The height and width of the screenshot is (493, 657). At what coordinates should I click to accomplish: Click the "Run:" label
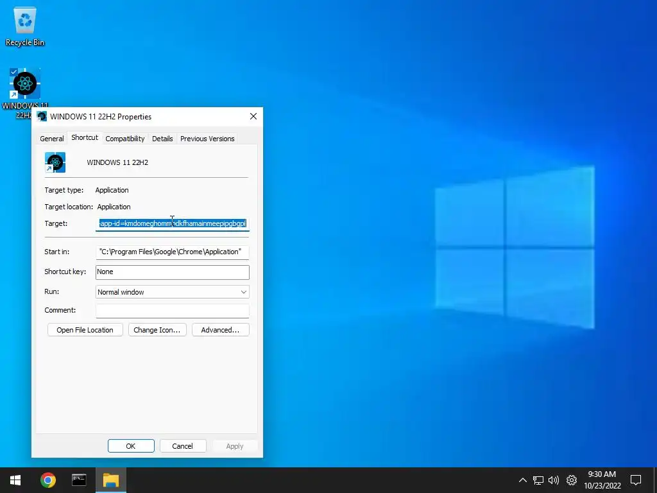tap(52, 291)
